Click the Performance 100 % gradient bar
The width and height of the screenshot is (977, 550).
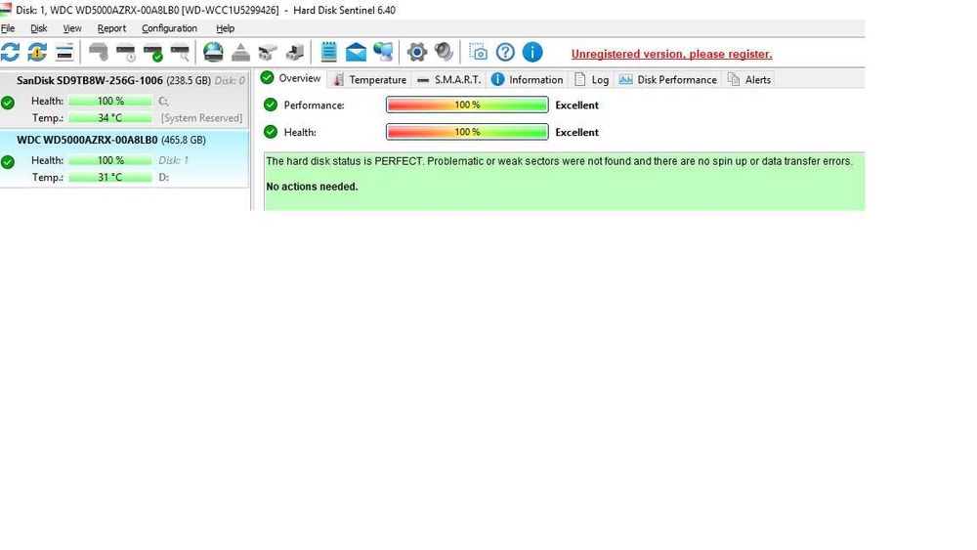pyautogui.click(x=467, y=105)
